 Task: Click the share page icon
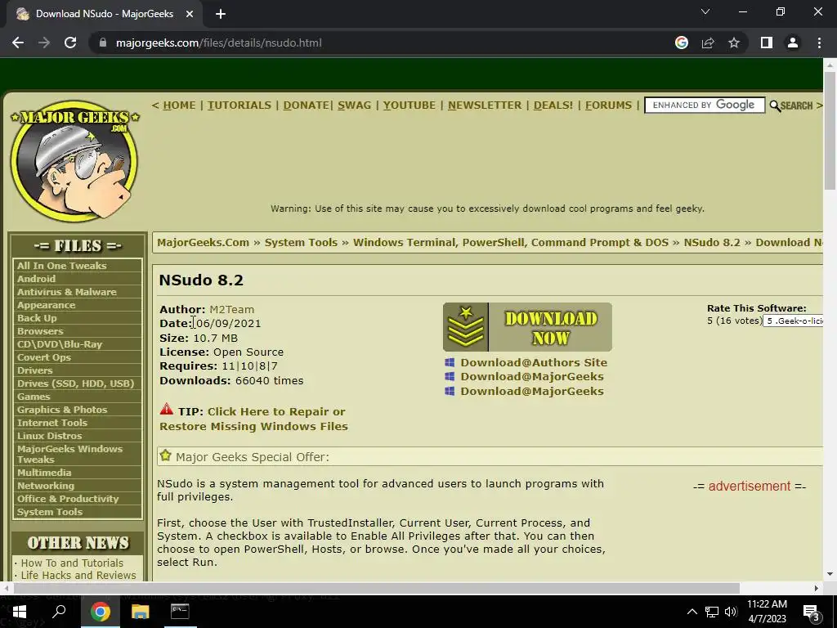pyautogui.click(x=708, y=43)
